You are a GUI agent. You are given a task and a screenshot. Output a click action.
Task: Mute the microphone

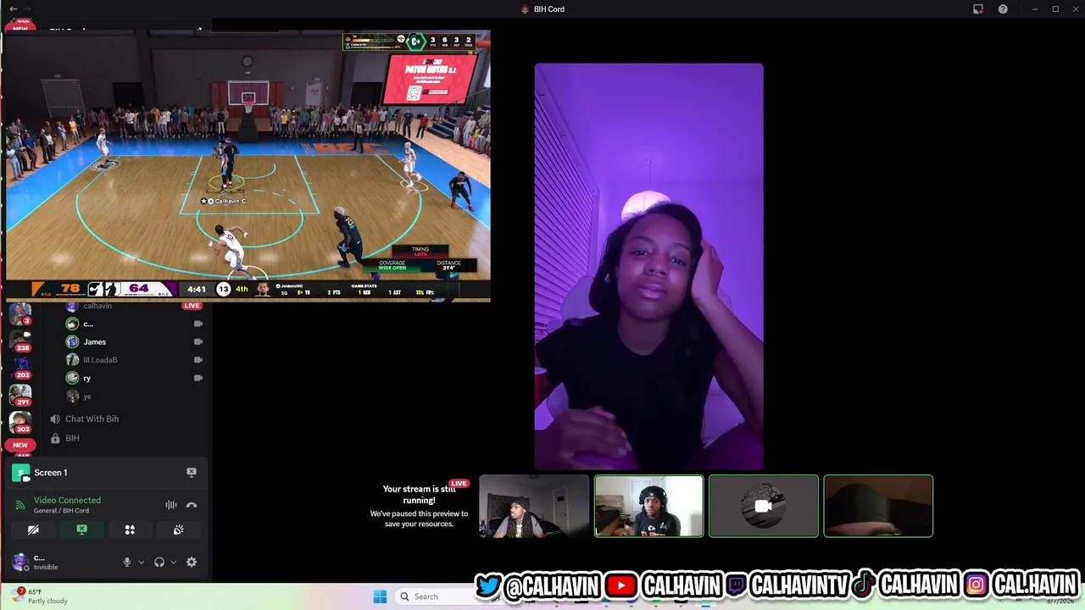tap(127, 562)
